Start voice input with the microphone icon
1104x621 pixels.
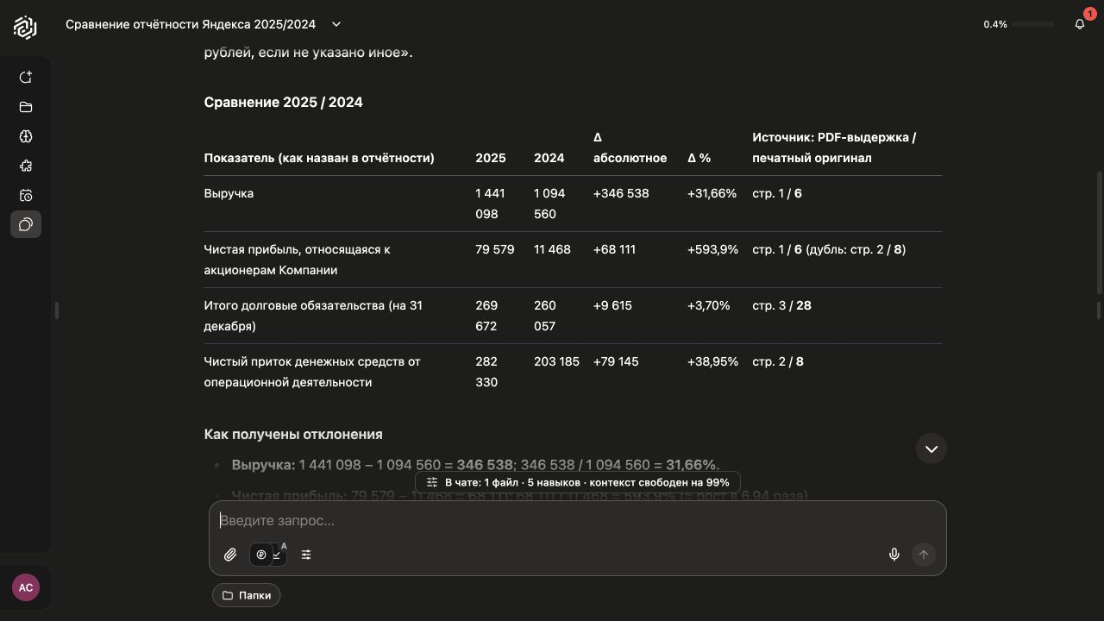click(x=894, y=555)
